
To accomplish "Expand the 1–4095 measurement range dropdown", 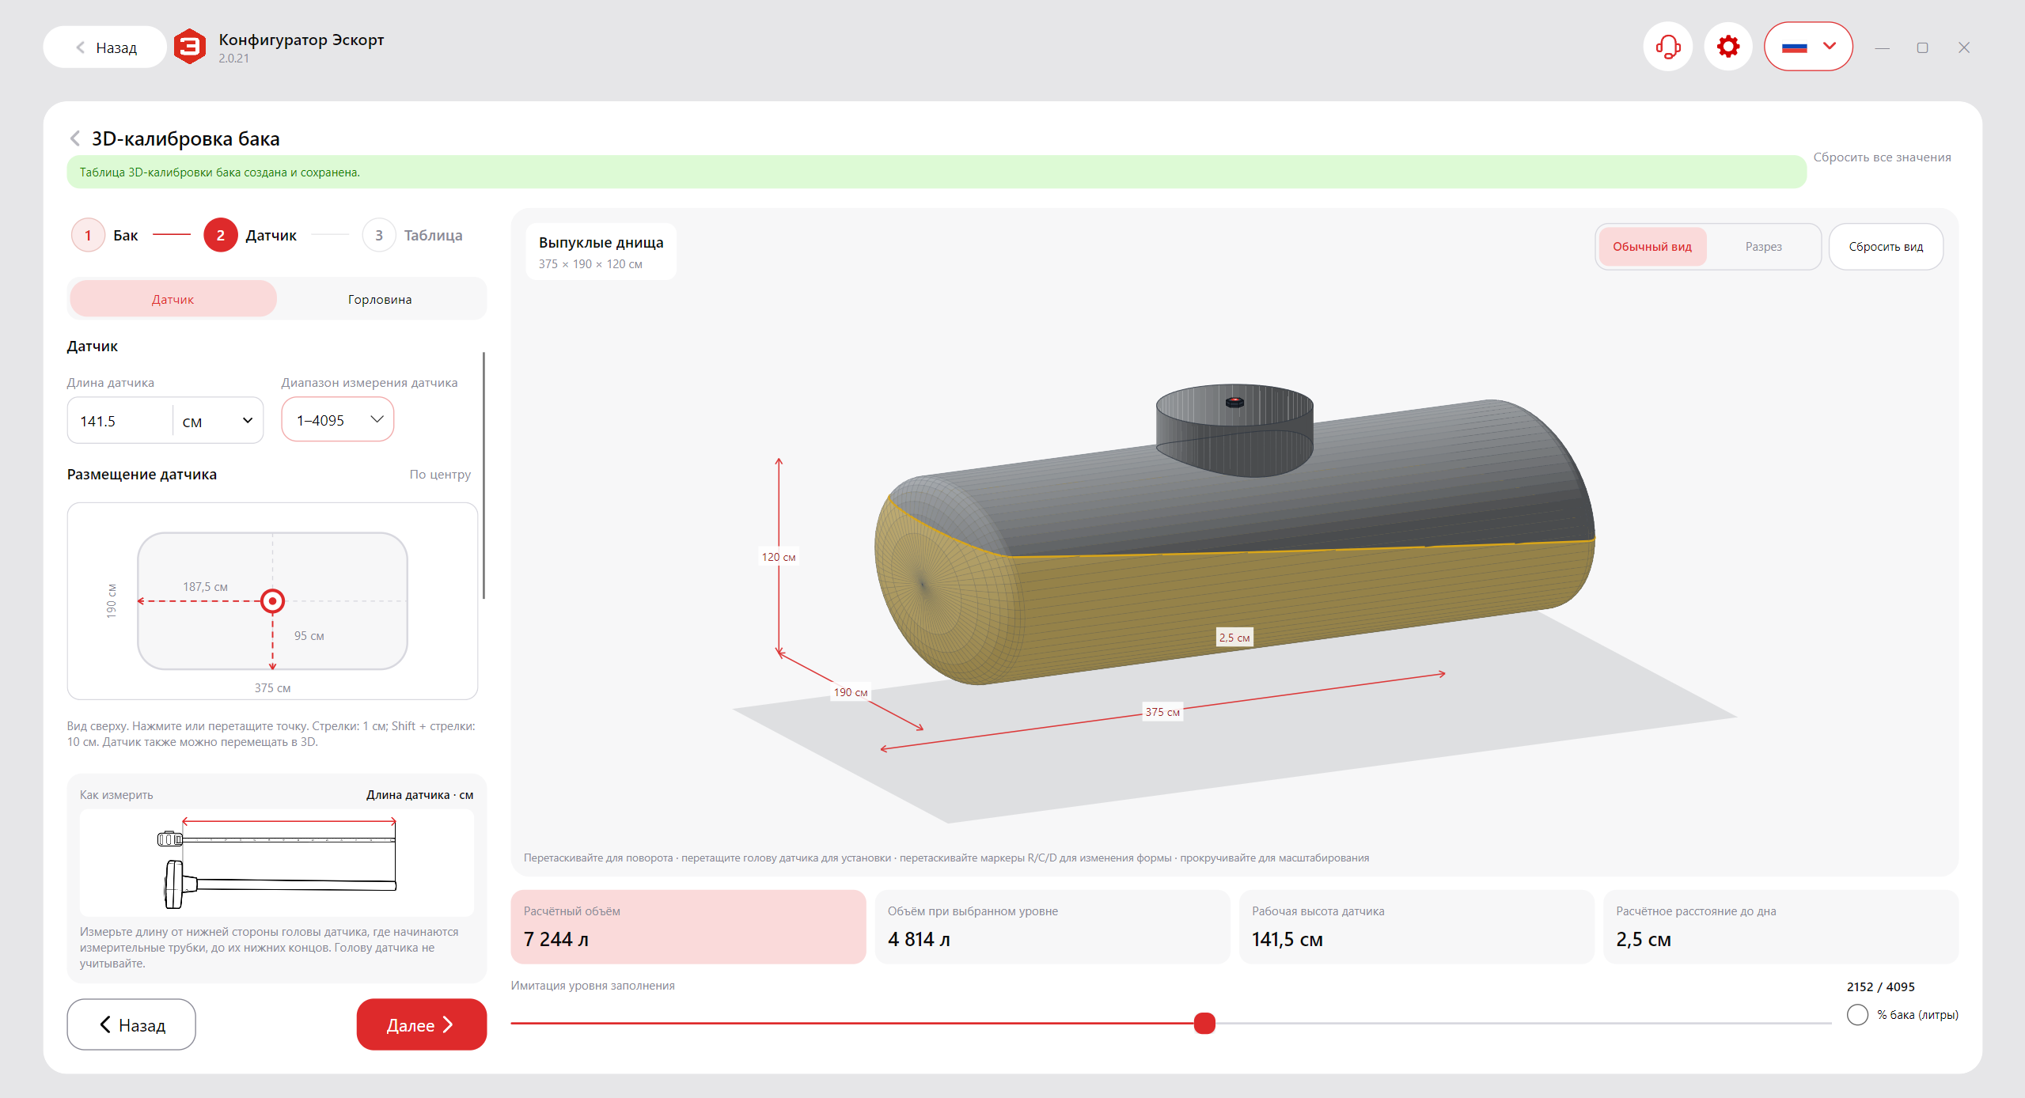I will click(338, 420).
